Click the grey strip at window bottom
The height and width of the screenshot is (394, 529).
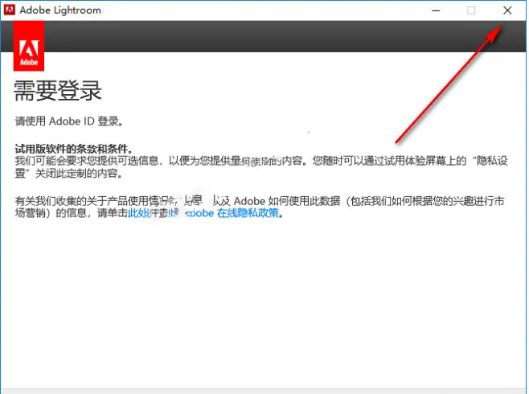pos(264,390)
